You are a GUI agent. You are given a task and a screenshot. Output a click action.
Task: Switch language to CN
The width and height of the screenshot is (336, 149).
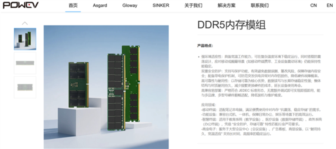click(314, 6)
